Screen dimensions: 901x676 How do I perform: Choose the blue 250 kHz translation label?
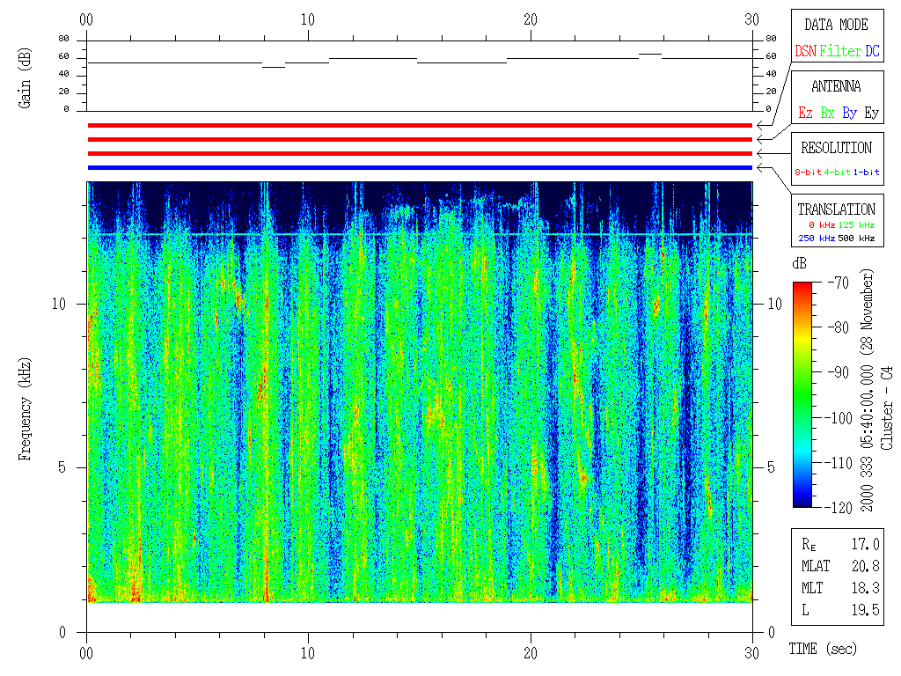pos(815,238)
